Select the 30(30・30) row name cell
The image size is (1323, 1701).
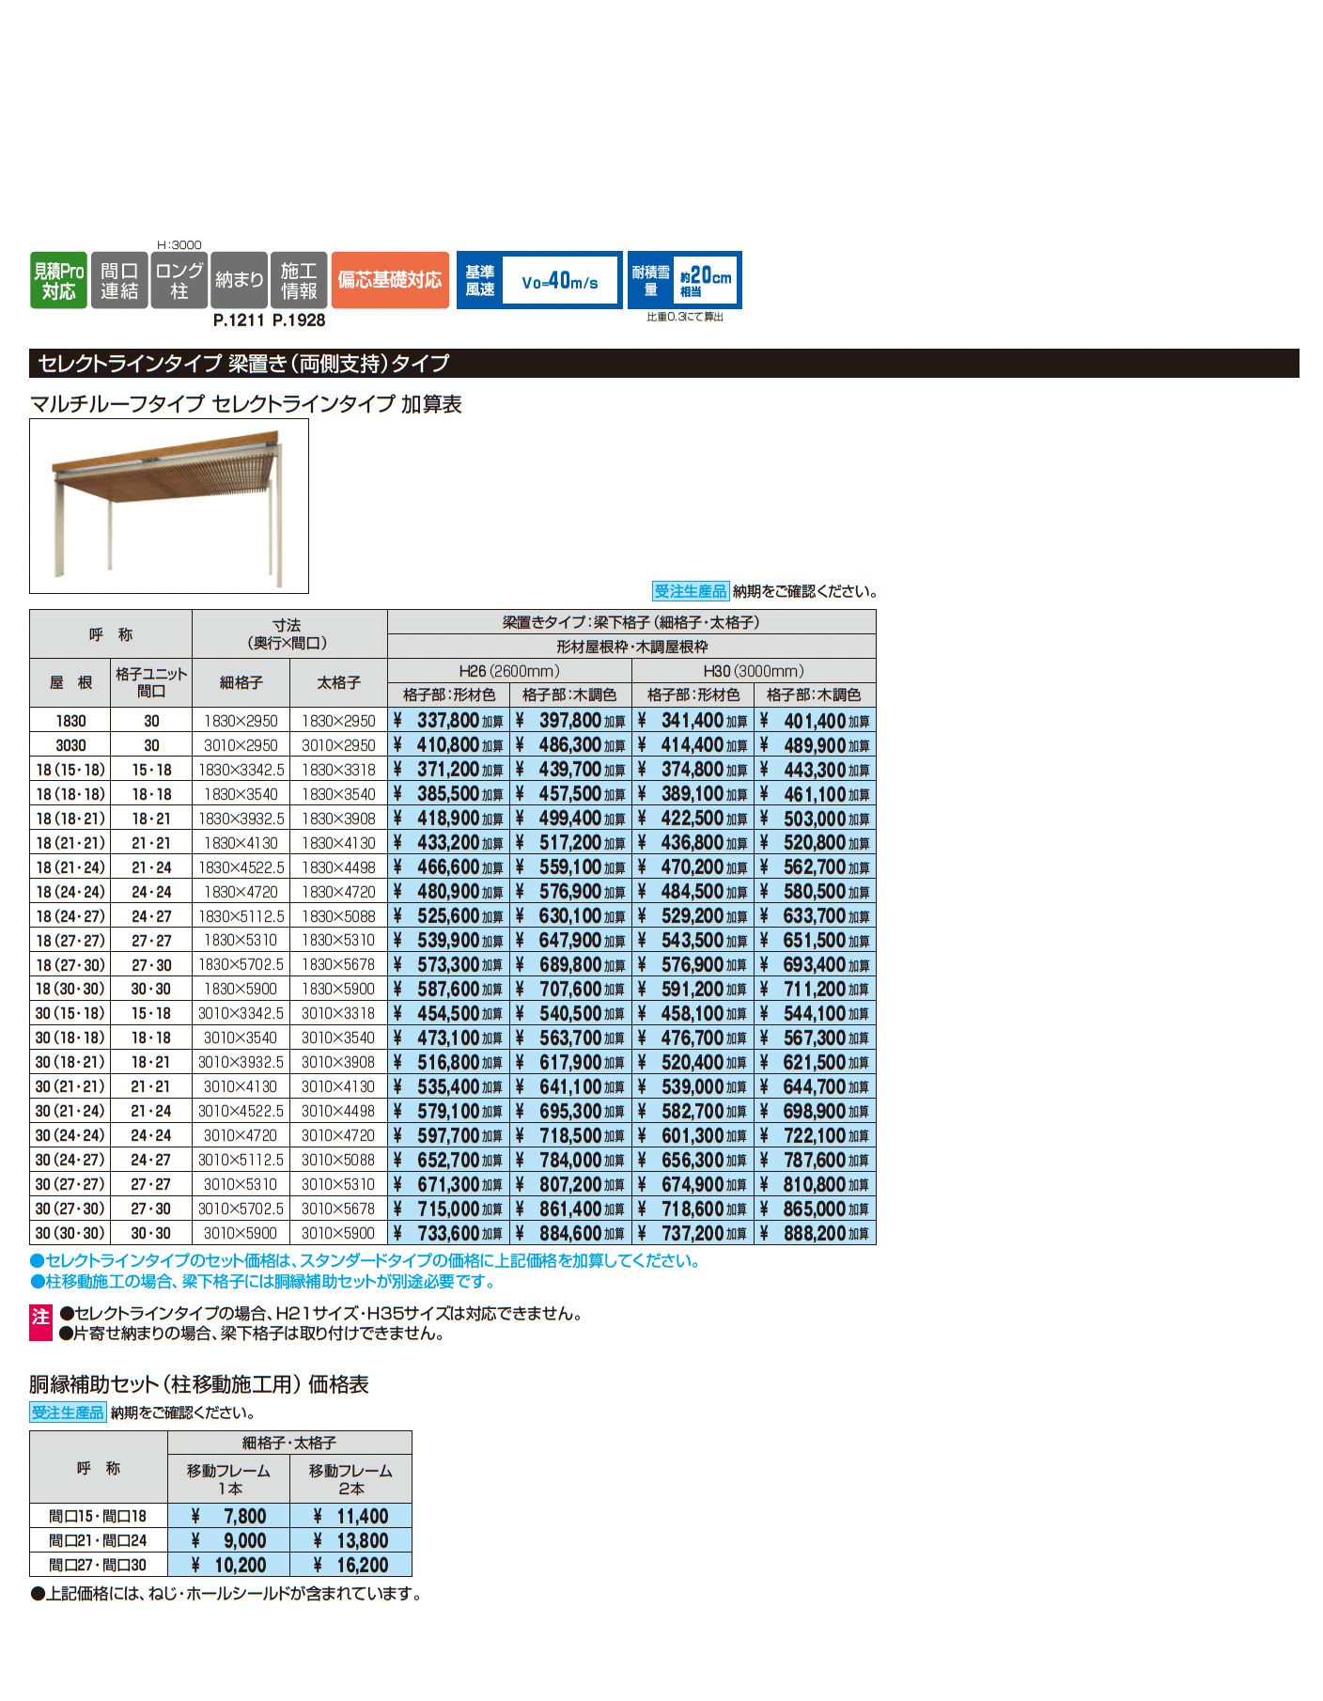(70, 1233)
